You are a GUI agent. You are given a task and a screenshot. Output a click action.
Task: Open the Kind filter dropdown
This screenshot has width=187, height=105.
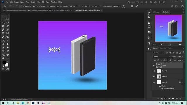point(159,53)
